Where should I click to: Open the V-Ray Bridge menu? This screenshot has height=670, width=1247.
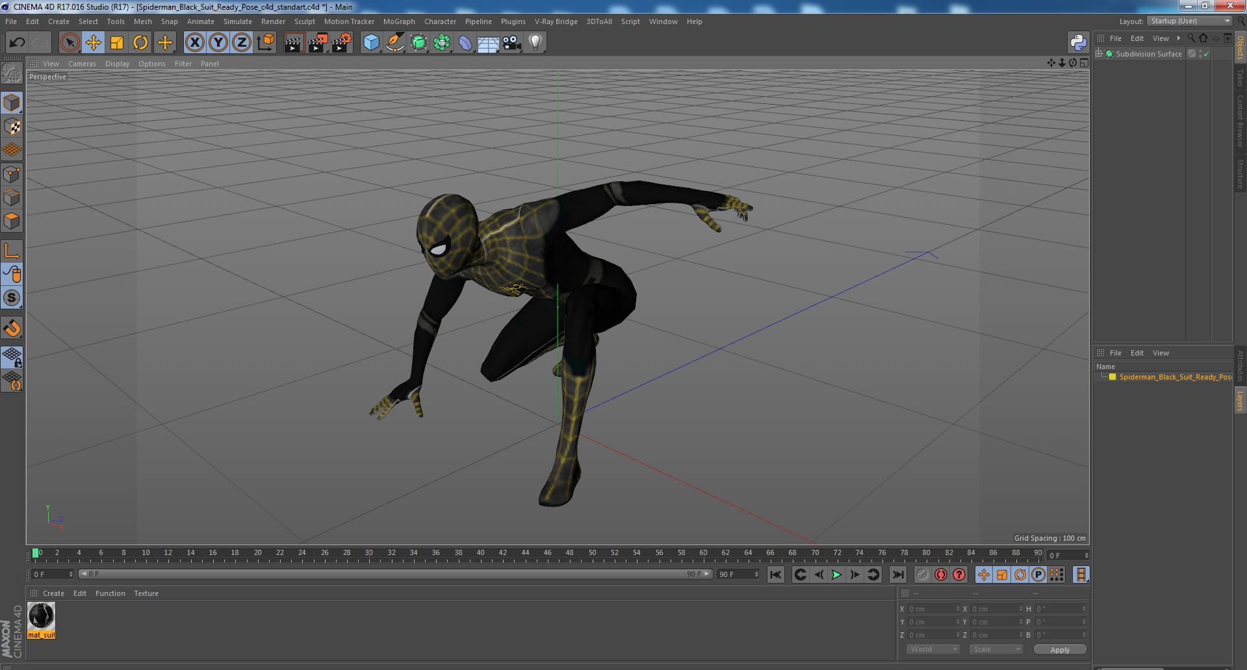point(556,21)
